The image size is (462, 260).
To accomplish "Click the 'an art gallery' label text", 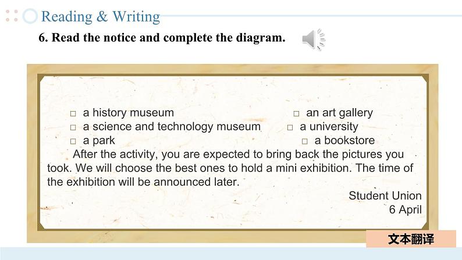I will [x=339, y=113].
